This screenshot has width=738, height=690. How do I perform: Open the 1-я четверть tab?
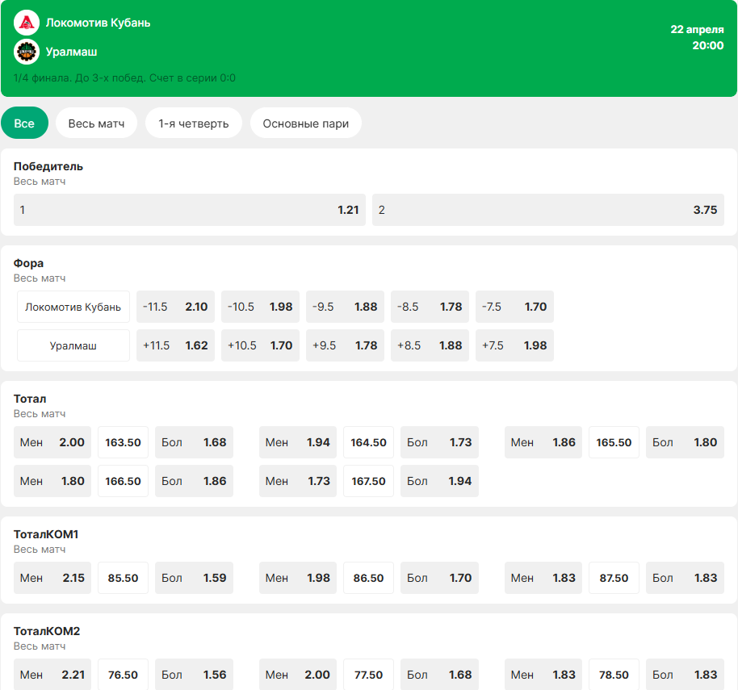click(x=194, y=123)
